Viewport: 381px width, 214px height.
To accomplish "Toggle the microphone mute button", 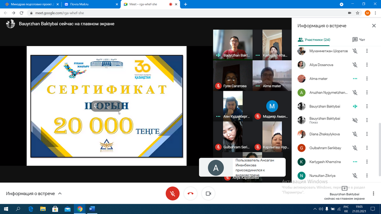I will click(x=172, y=194).
